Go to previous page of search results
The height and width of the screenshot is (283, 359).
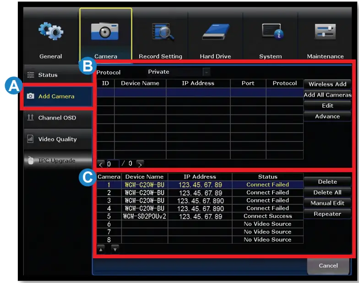tap(101, 164)
